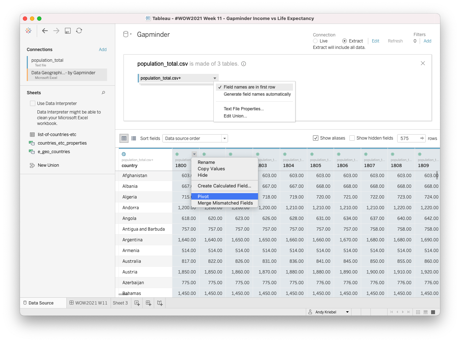Select the countries_etc_properties sheet
This screenshot has height=342, width=460.
point(62,143)
